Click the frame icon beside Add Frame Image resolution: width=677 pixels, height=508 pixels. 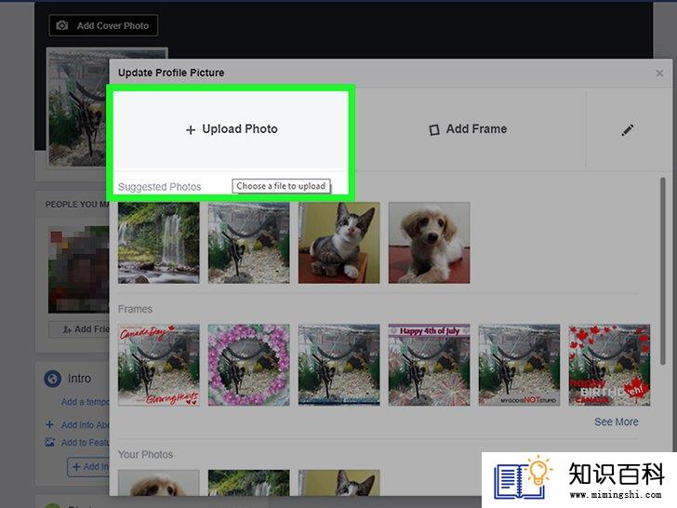click(x=434, y=130)
